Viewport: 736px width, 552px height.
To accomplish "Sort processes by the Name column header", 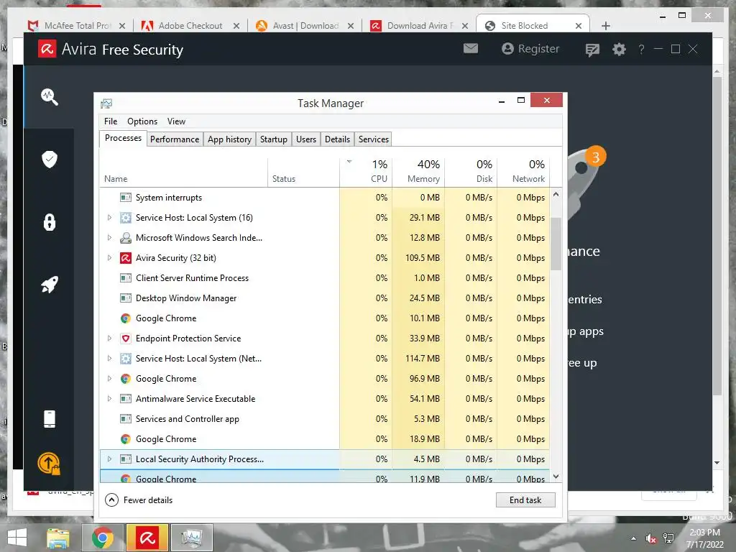I will pos(183,171).
